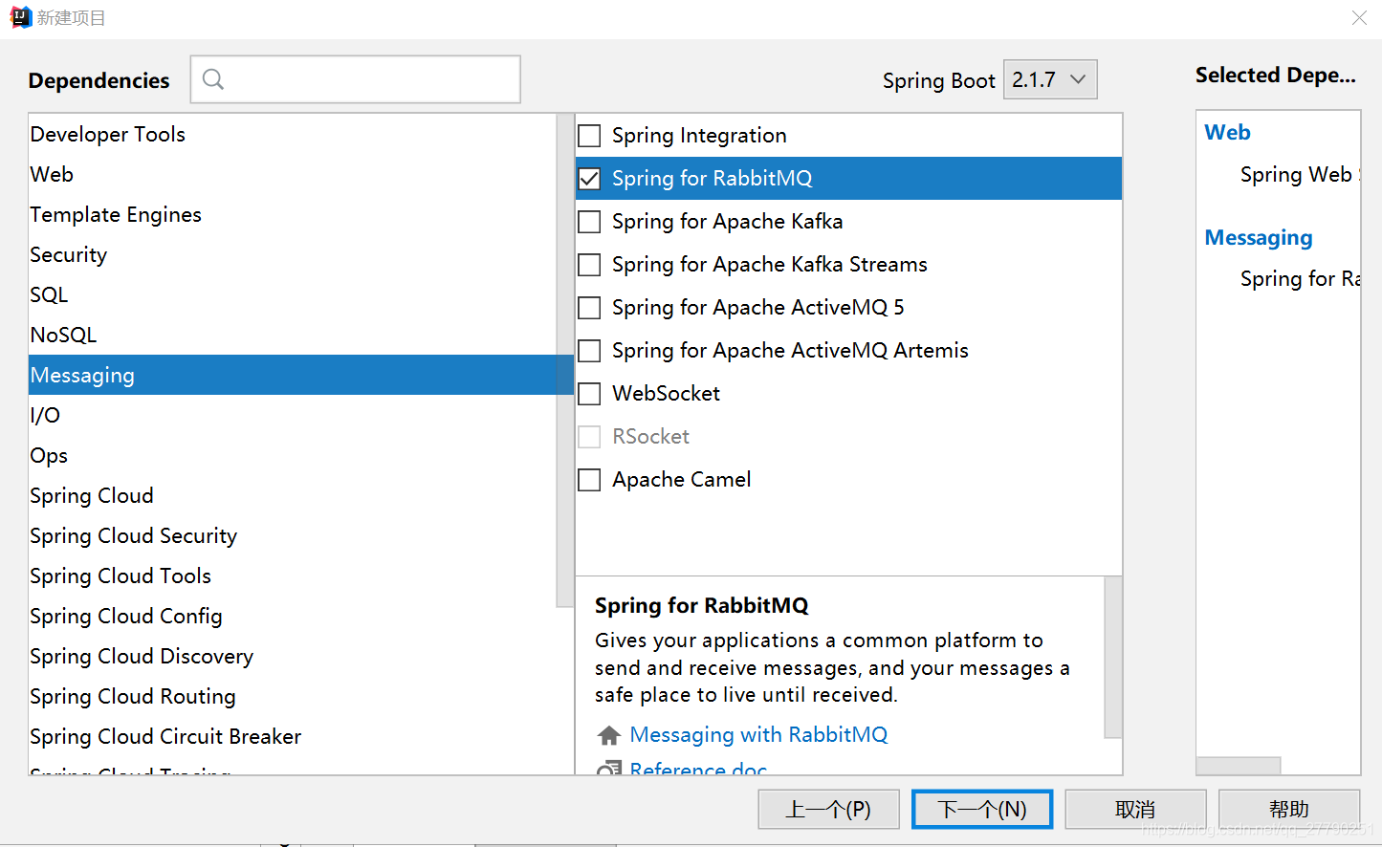This screenshot has width=1382, height=847.
Task: Click the magnifier icon in the search box
Action: [x=213, y=79]
